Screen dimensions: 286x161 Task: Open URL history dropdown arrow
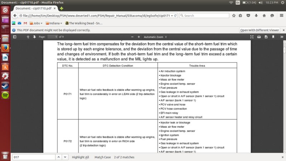[172, 16]
